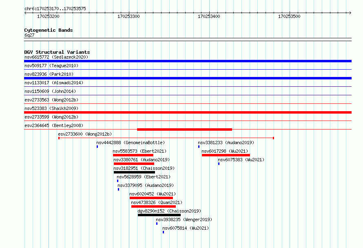Click ruler position 170253200
Screen dimensions: 363x248
click(x=48, y=16)
